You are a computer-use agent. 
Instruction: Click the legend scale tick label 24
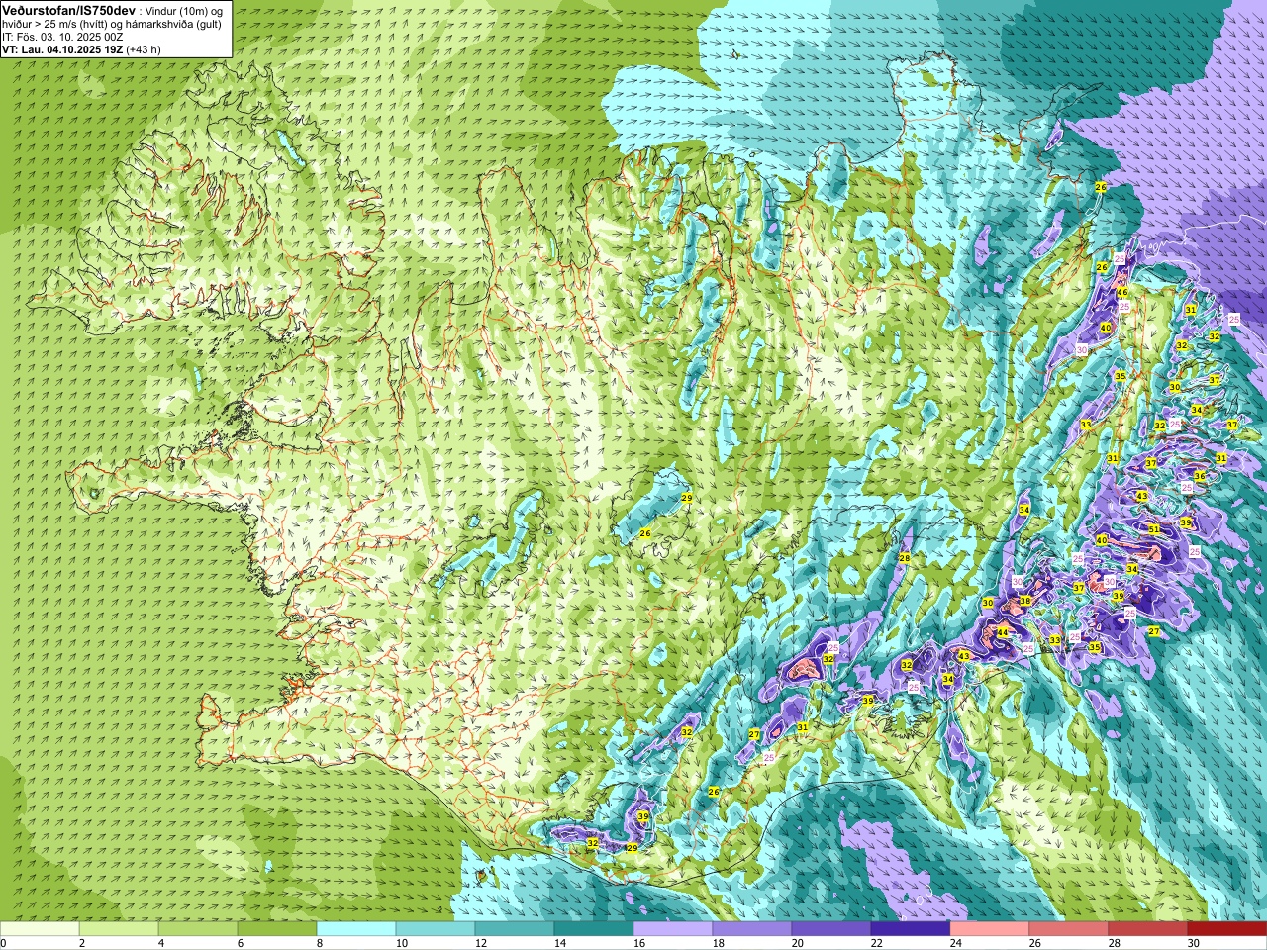pos(956,943)
